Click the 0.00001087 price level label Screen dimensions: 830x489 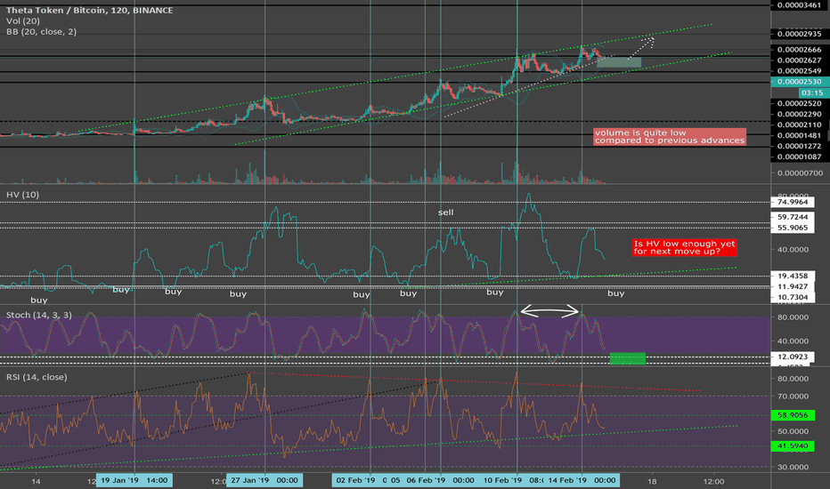click(800, 156)
